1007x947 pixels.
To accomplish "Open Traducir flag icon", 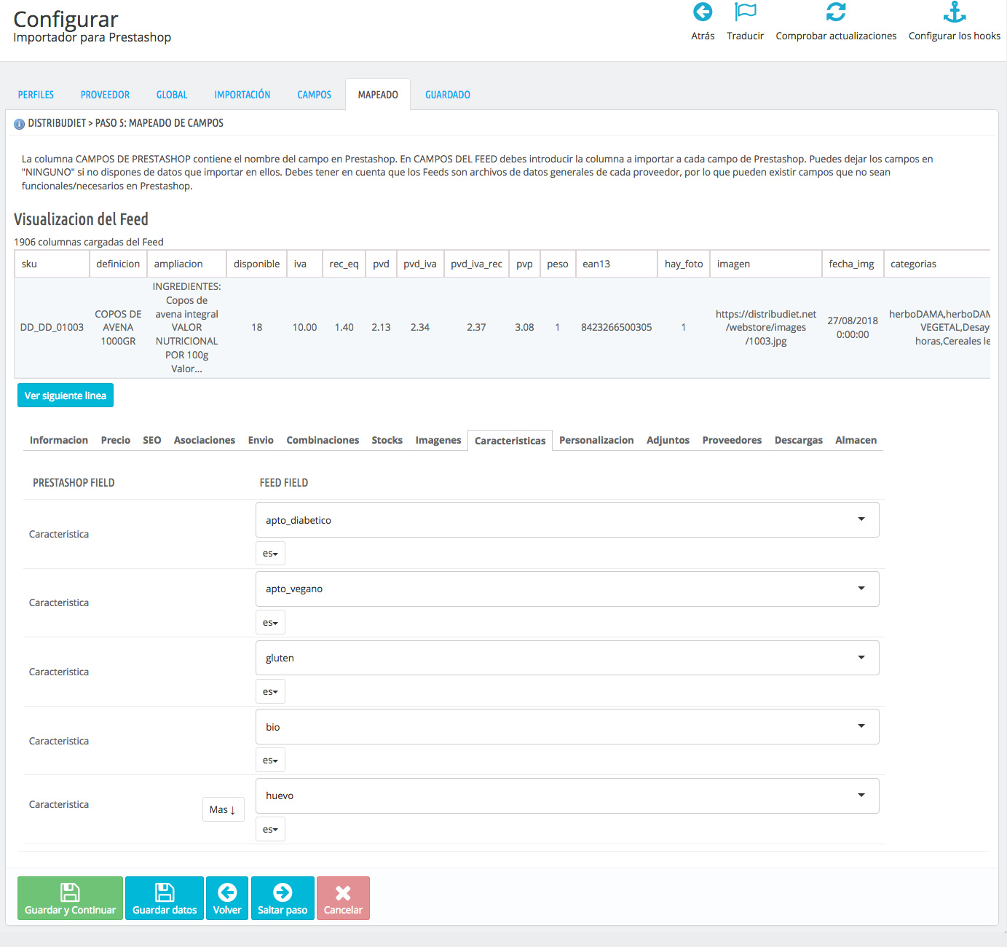I will 745,12.
